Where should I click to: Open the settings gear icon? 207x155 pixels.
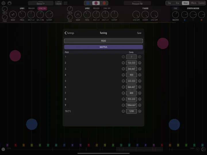(x=3, y=3)
